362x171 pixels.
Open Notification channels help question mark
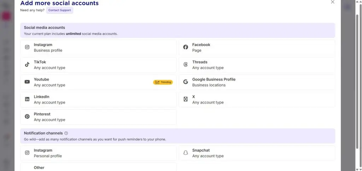(66, 133)
